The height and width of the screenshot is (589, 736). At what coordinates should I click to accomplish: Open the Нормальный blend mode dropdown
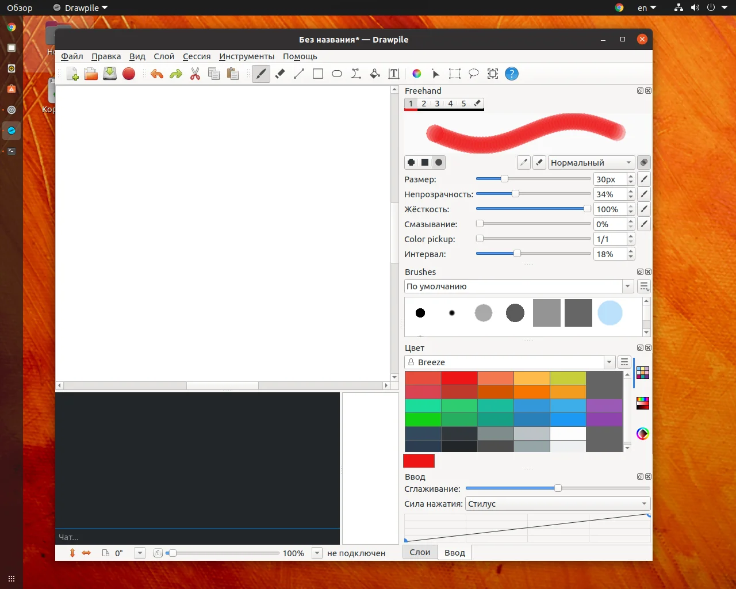coord(591,162)
